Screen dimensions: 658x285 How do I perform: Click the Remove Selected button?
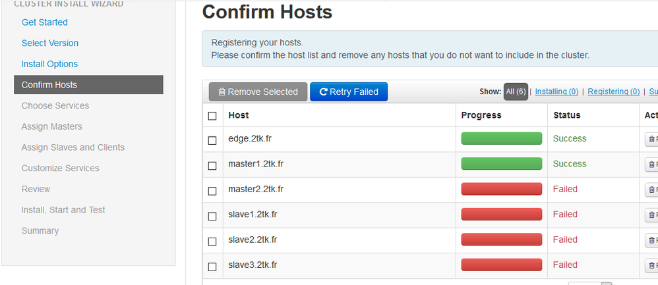coord(258,92)
